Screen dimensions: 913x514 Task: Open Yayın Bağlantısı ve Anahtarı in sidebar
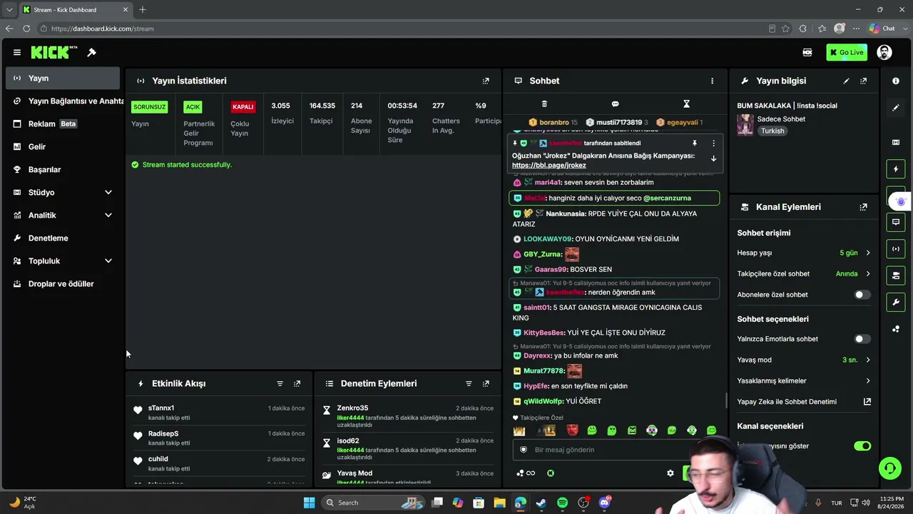[63, 101]
